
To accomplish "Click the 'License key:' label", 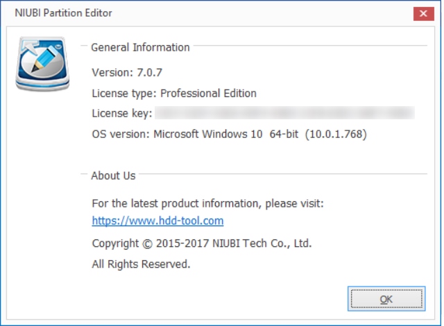I will tap(122, 113).
